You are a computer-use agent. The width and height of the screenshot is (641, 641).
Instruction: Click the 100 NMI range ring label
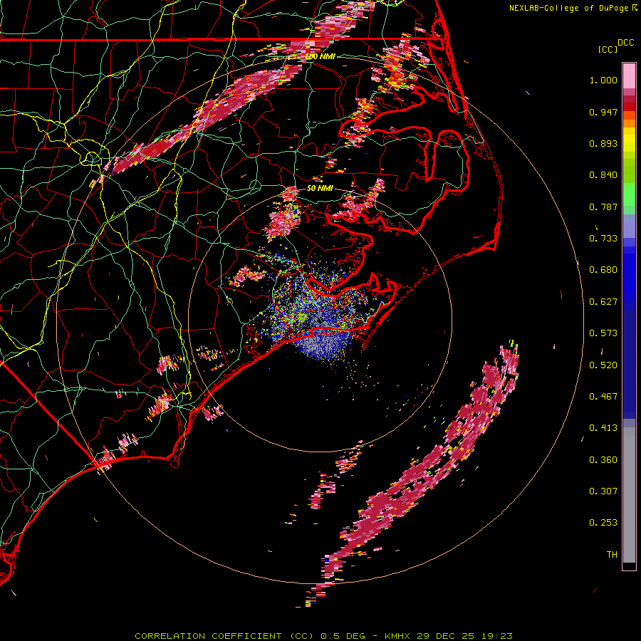click(320, 56)
